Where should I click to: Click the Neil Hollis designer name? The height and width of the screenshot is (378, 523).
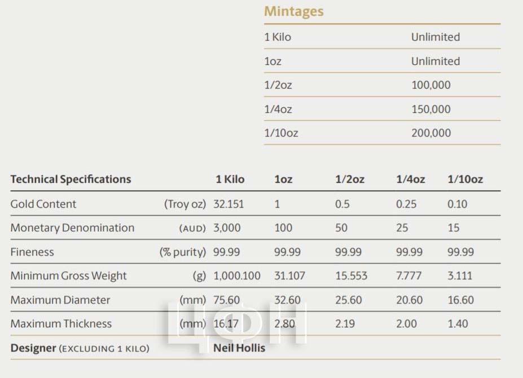click(239, 348)
